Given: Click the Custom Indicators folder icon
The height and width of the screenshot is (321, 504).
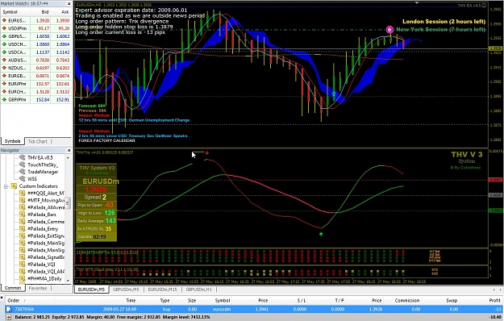Looking at the screenshot, I should coord(14,186).
